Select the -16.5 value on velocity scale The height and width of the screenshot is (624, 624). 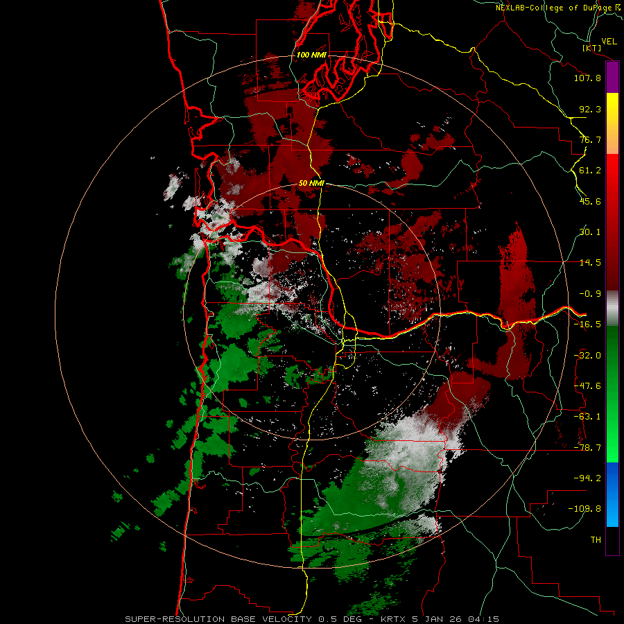tap(587, 324)
